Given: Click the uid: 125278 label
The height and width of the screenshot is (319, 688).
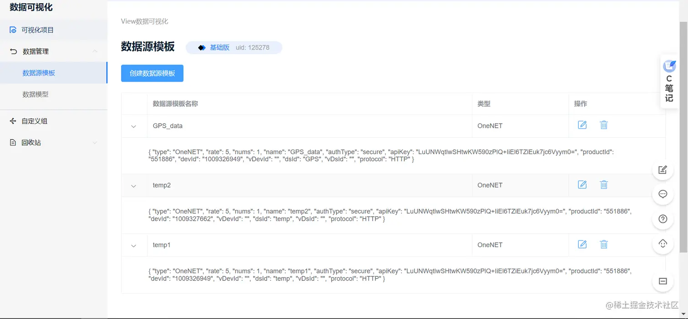Looking at the screenshot, I should (253, 47).
